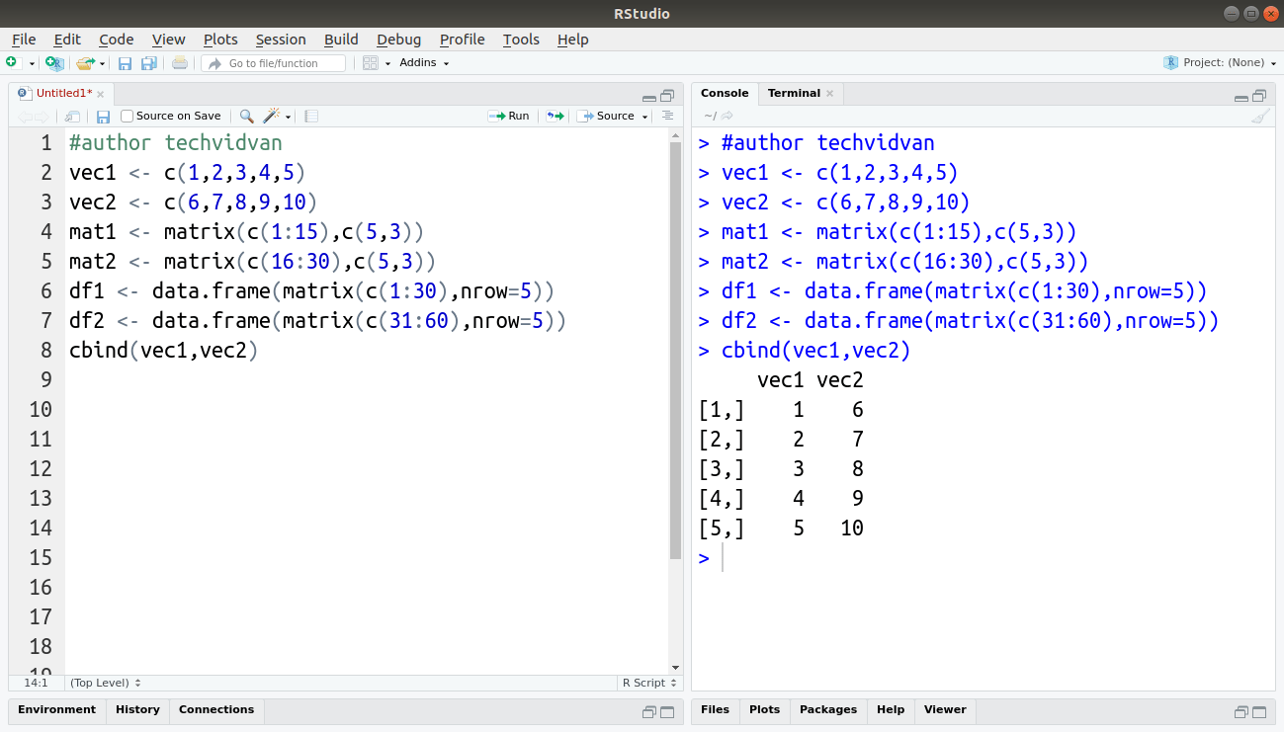
Task: Save the current document from main toolbar
Action: pyautogui.click(x=126, y=63)
